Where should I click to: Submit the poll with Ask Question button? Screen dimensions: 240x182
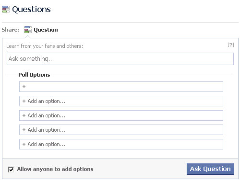[x=210, y=169]
